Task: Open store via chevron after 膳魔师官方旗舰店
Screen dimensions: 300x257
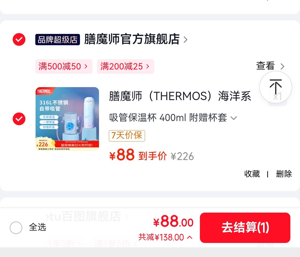Action: (185, 40)
